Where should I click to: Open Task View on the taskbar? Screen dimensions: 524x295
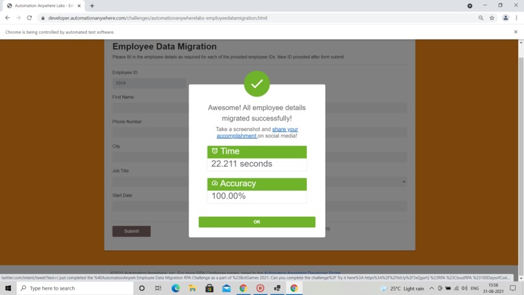[x=158, y=288]
